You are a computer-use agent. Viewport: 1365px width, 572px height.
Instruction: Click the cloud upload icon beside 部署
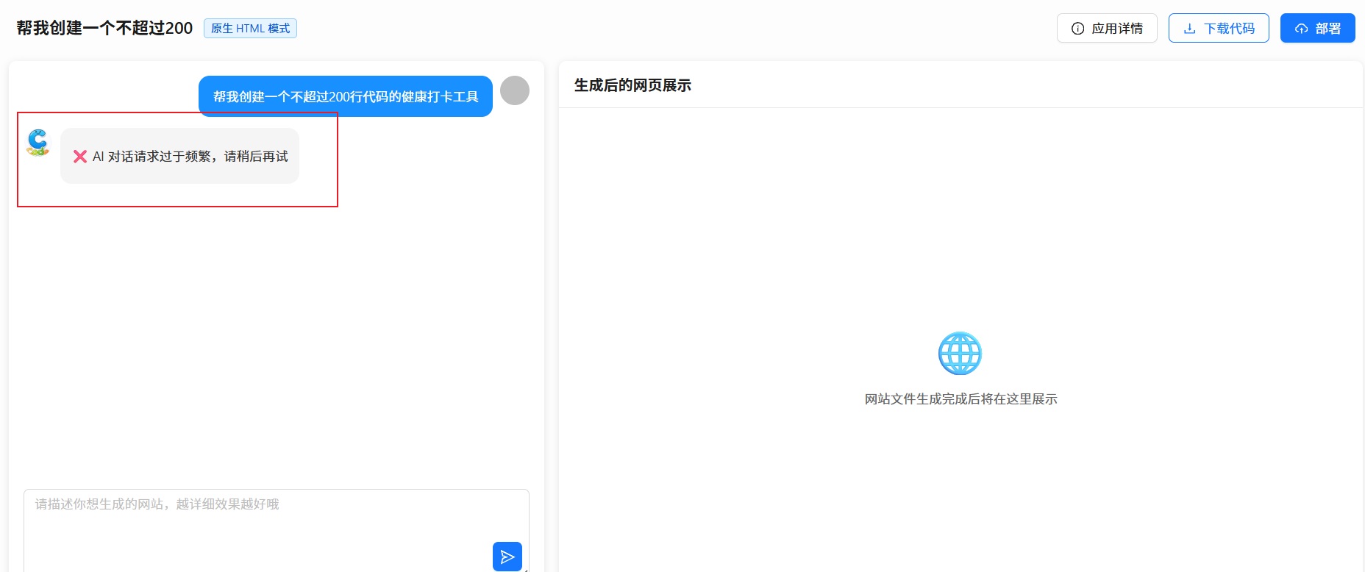[x=1301, y=29]
